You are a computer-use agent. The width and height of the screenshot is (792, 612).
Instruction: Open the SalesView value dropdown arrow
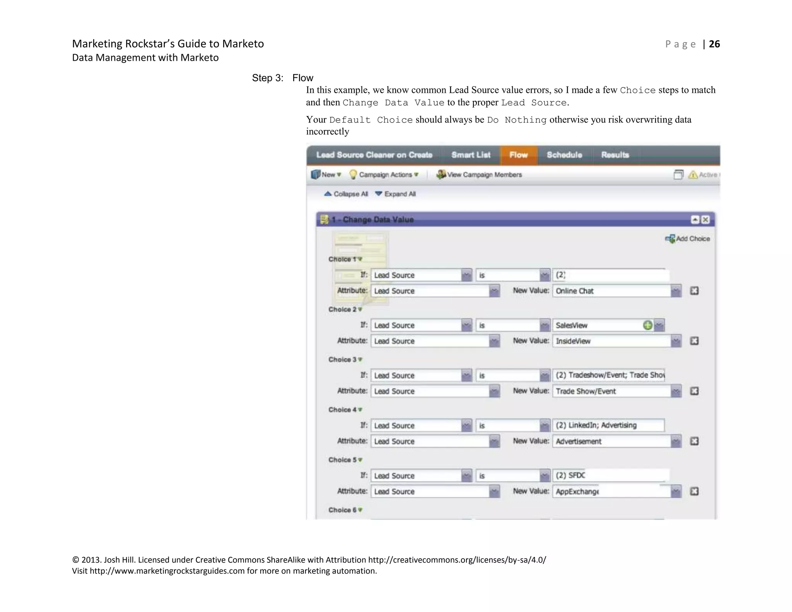point(659,325)
